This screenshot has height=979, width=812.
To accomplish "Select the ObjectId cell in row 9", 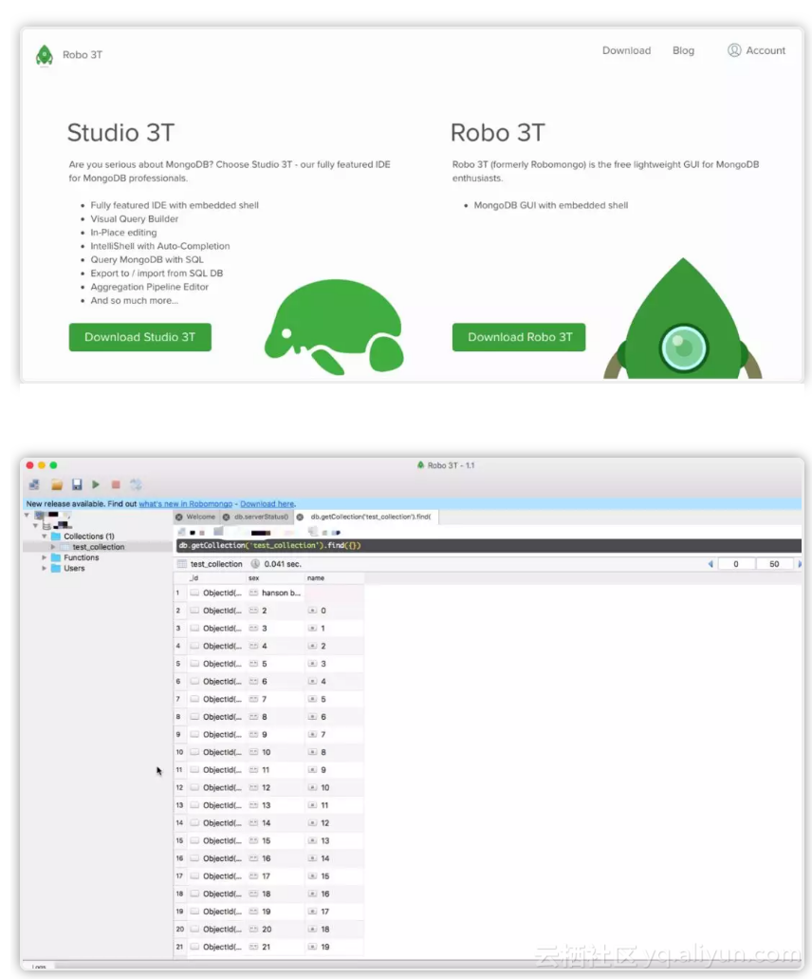I will (x=215, y=734).
